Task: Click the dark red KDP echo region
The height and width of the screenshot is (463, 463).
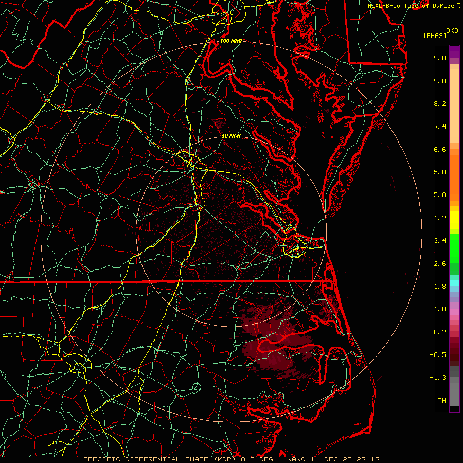Action: point(276,343)
